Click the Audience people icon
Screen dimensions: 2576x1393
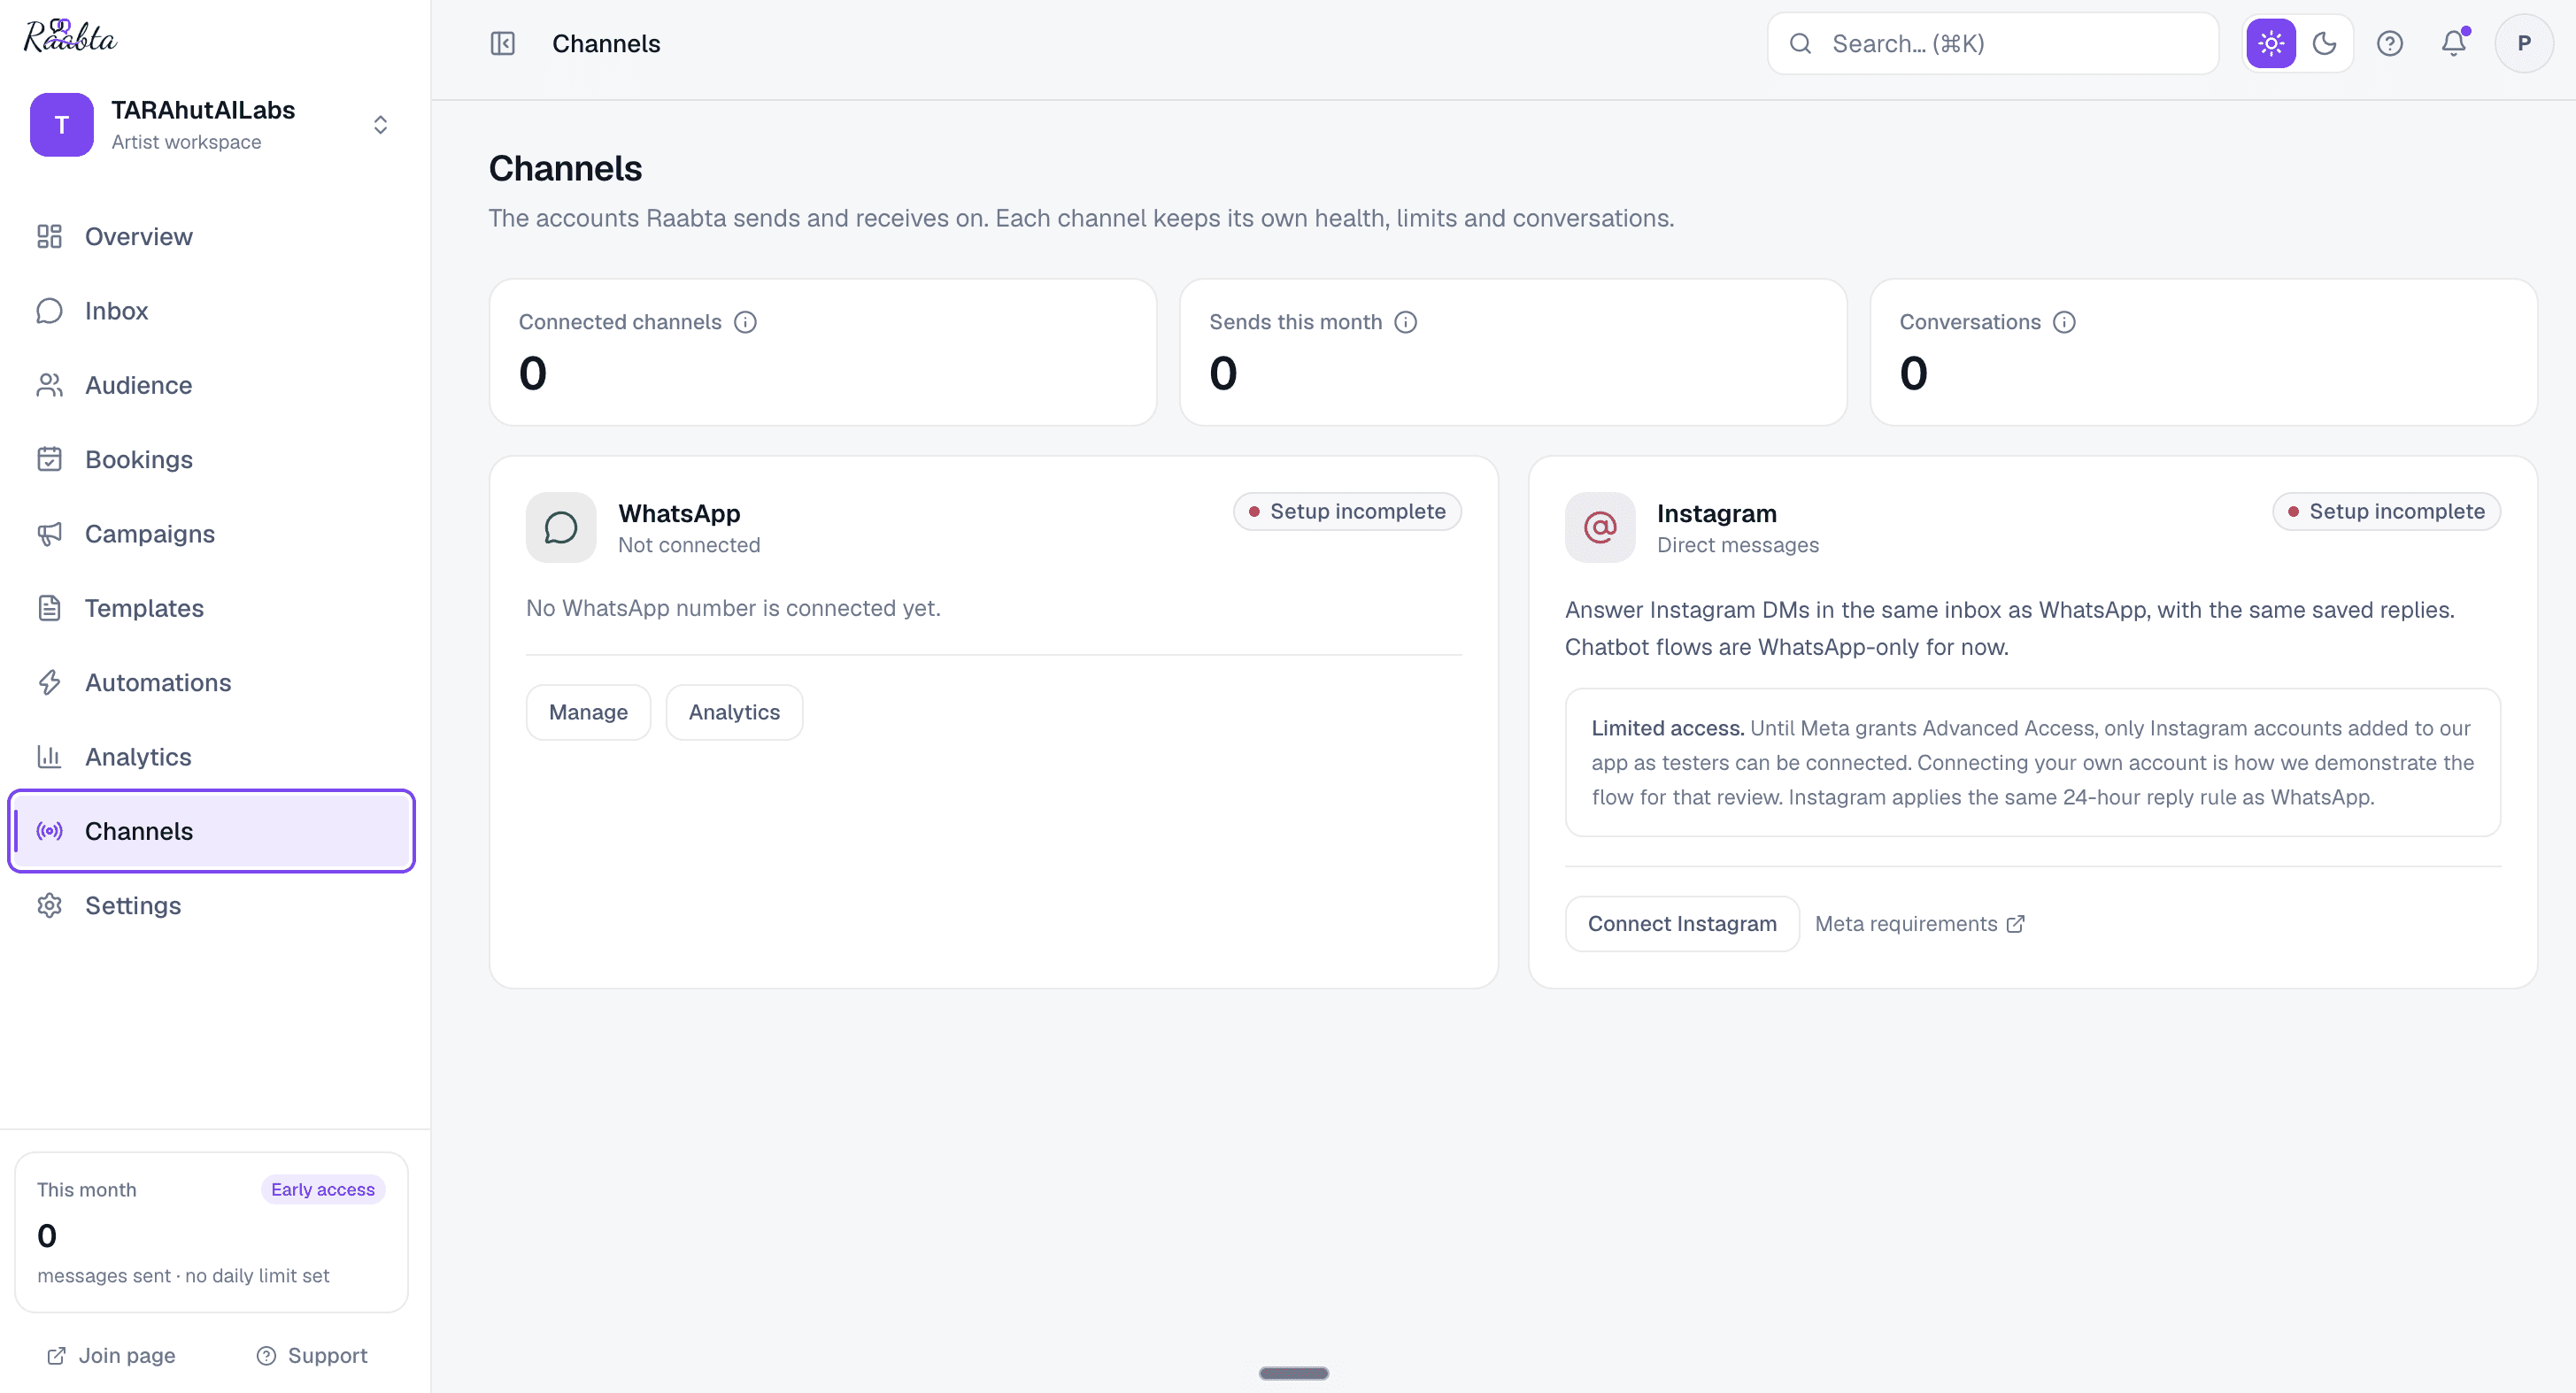(49, 385)
